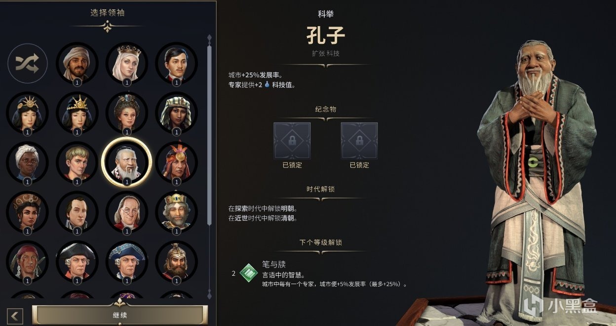The height and width of the screenshot is (326, 616).
Task: Select the woman in green striped headscarf
Action: tap(176, 113)
